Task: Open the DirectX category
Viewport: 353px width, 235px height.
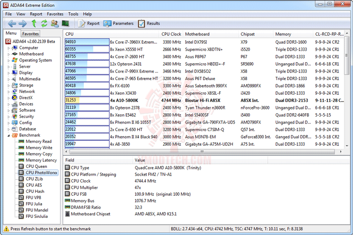Action: (26, 98)
